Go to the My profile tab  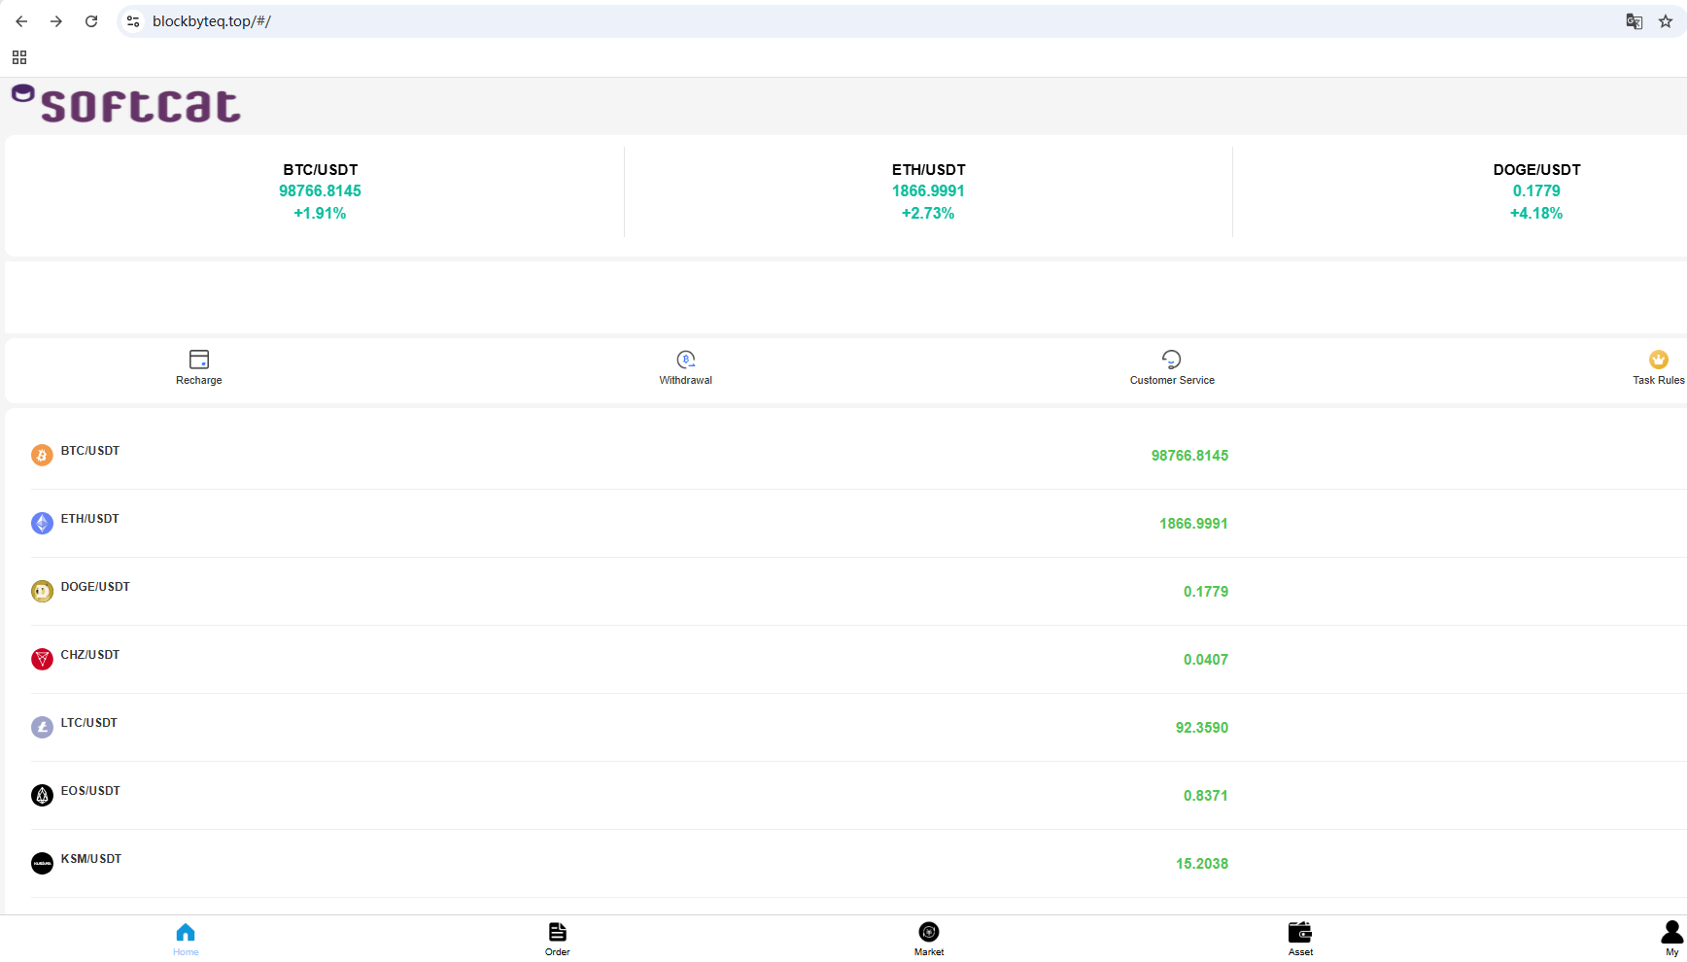(x=1671, y=938)
